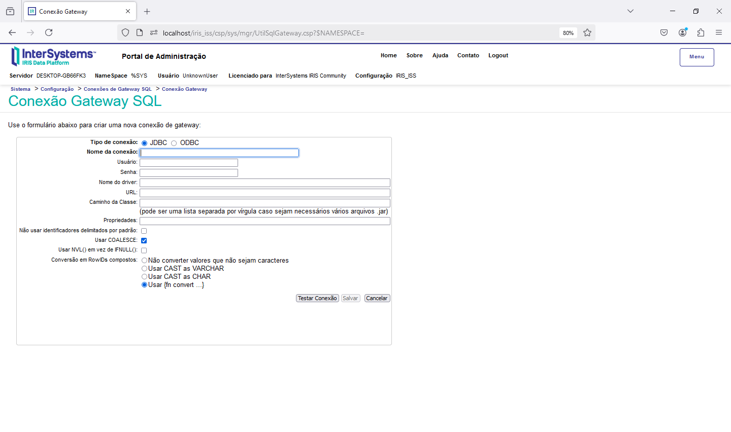Click the tracking protection shield icon
This screenshot has height=432, width=731.
(125, 32)
